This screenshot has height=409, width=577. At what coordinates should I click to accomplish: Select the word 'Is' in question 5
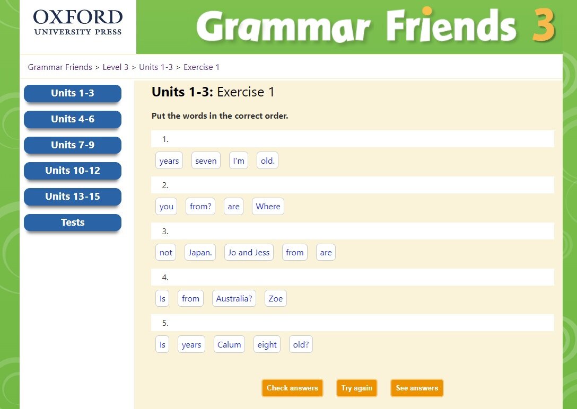(162, 344)
